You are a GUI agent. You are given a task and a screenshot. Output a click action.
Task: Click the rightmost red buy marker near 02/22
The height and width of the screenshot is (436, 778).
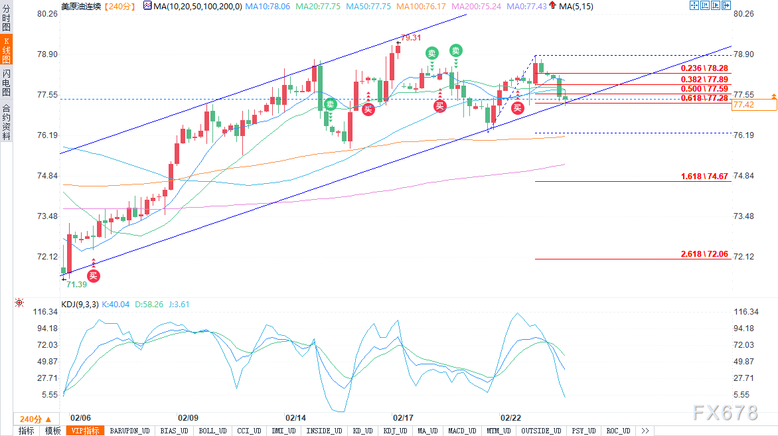pos(518,108)
